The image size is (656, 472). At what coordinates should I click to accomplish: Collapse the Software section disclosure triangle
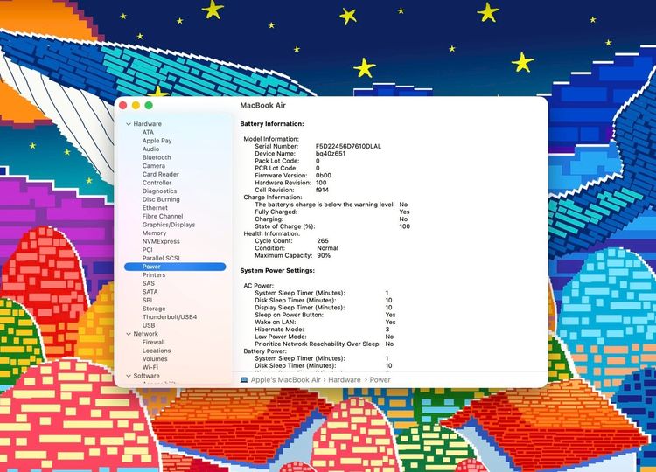[129, 376]
